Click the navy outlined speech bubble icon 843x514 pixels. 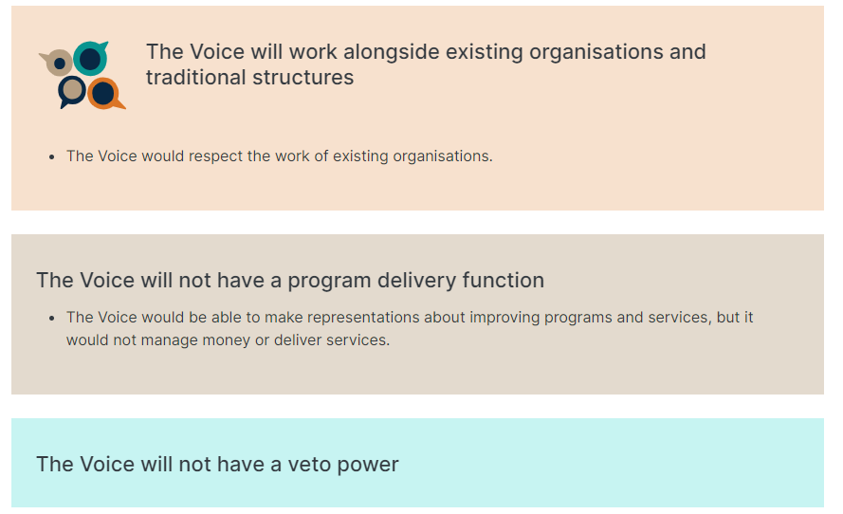(71, 91)
